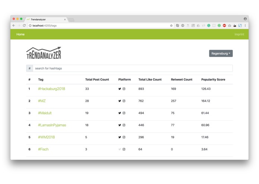This screenshot has width=259, height=184.
Task: Click the Chrome profile avatar icon
Action: (245, 19)
